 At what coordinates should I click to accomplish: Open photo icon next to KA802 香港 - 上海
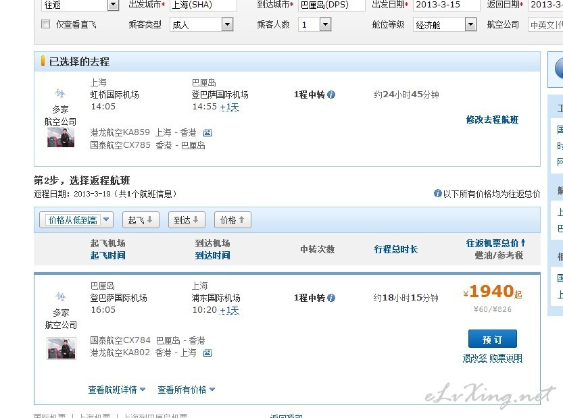(x=207, y=353)
